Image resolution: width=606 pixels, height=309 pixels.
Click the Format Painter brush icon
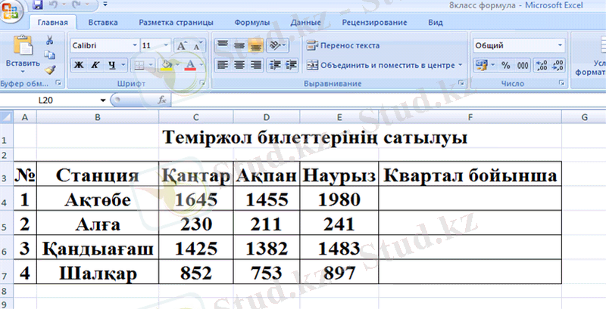50,69
